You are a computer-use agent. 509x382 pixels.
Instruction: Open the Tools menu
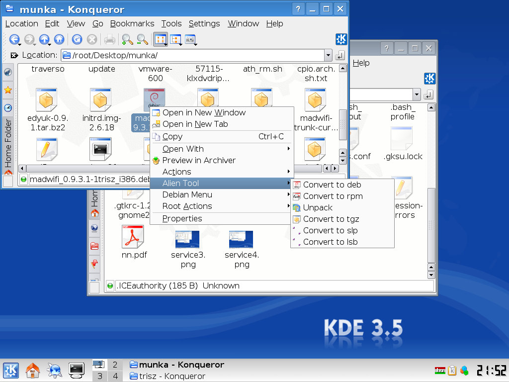pos(171,24)
